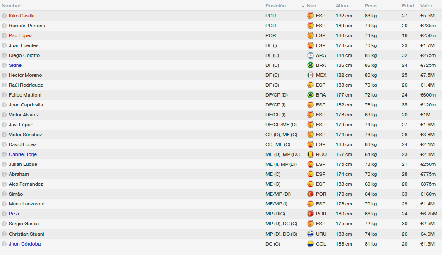Click the Portugal flag in Simão's row

pyautogui.click(x=311, y=194)
